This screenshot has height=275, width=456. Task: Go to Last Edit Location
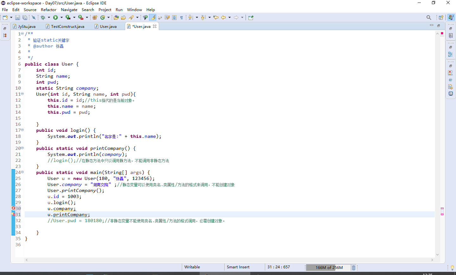click(x=216, y=17)
